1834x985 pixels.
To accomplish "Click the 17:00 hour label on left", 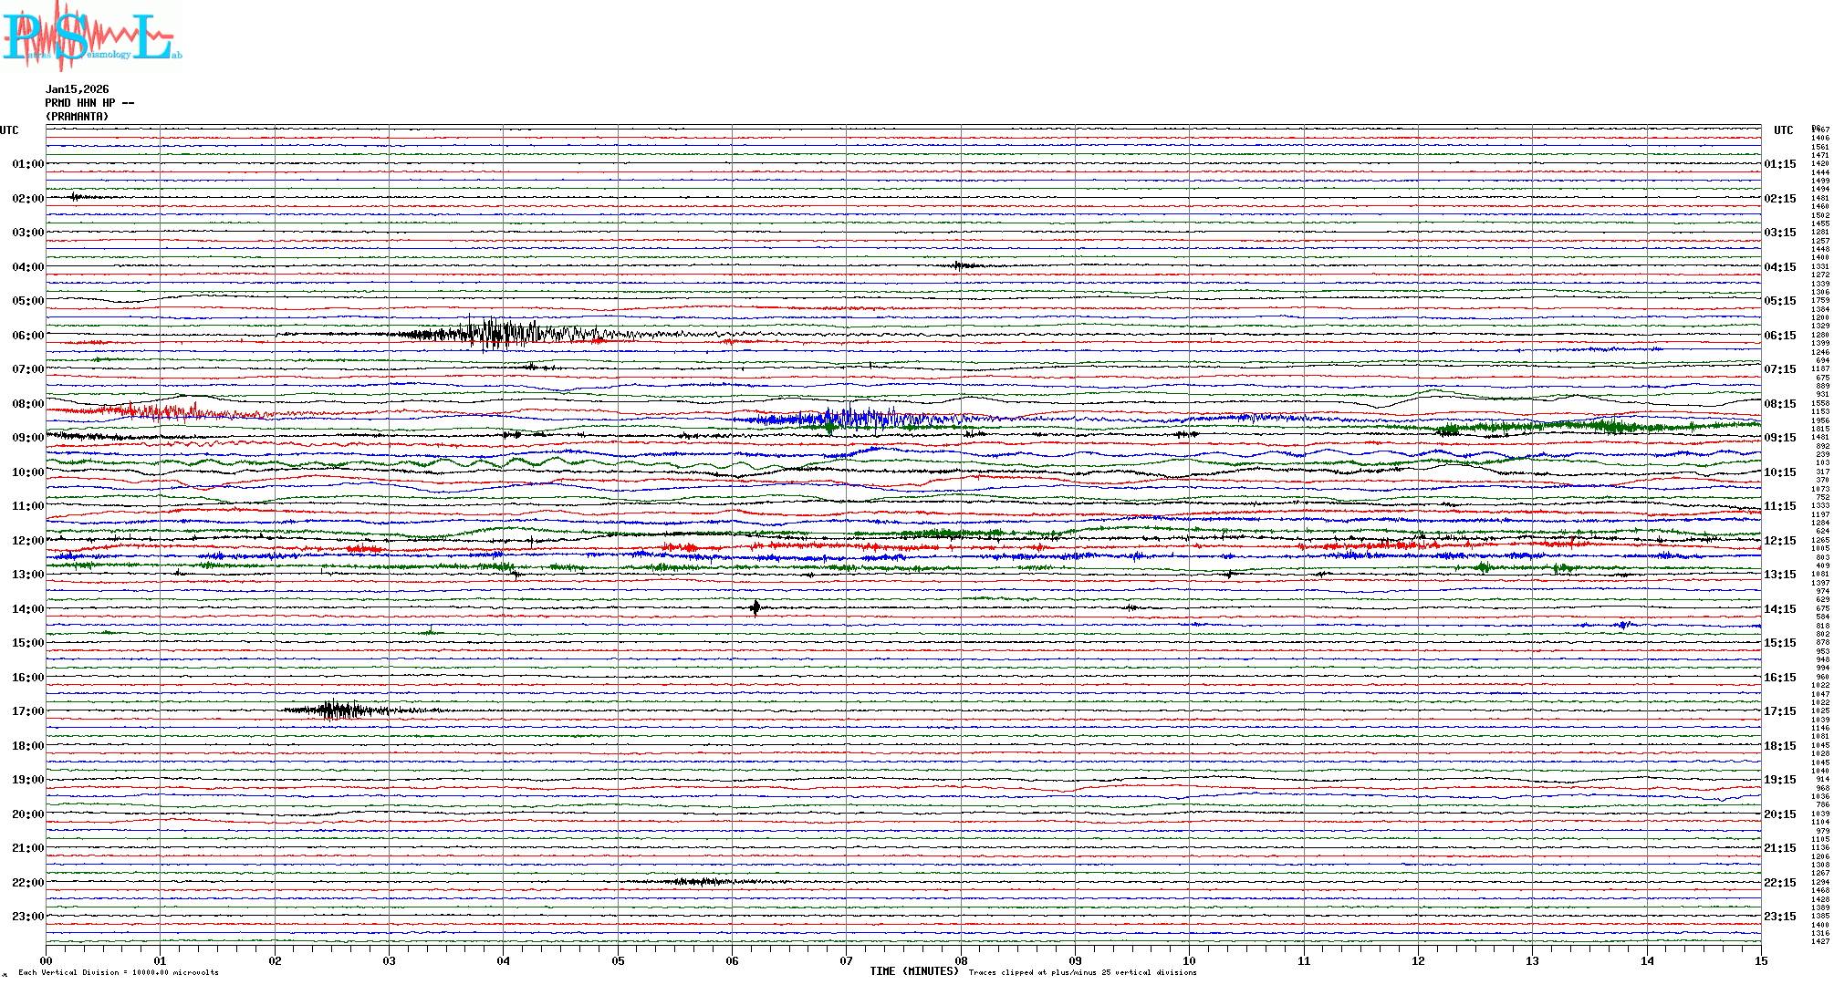I will tap(27, 711).
